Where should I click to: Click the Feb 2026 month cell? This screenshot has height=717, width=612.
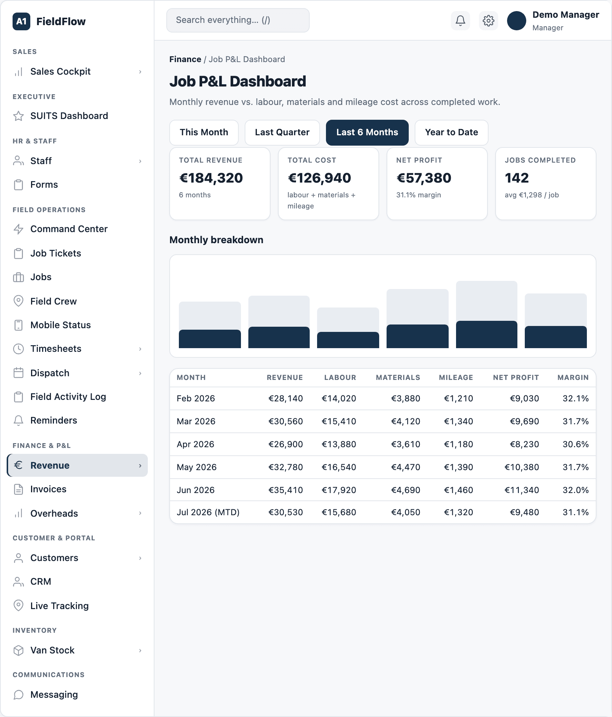click(196, 399)
